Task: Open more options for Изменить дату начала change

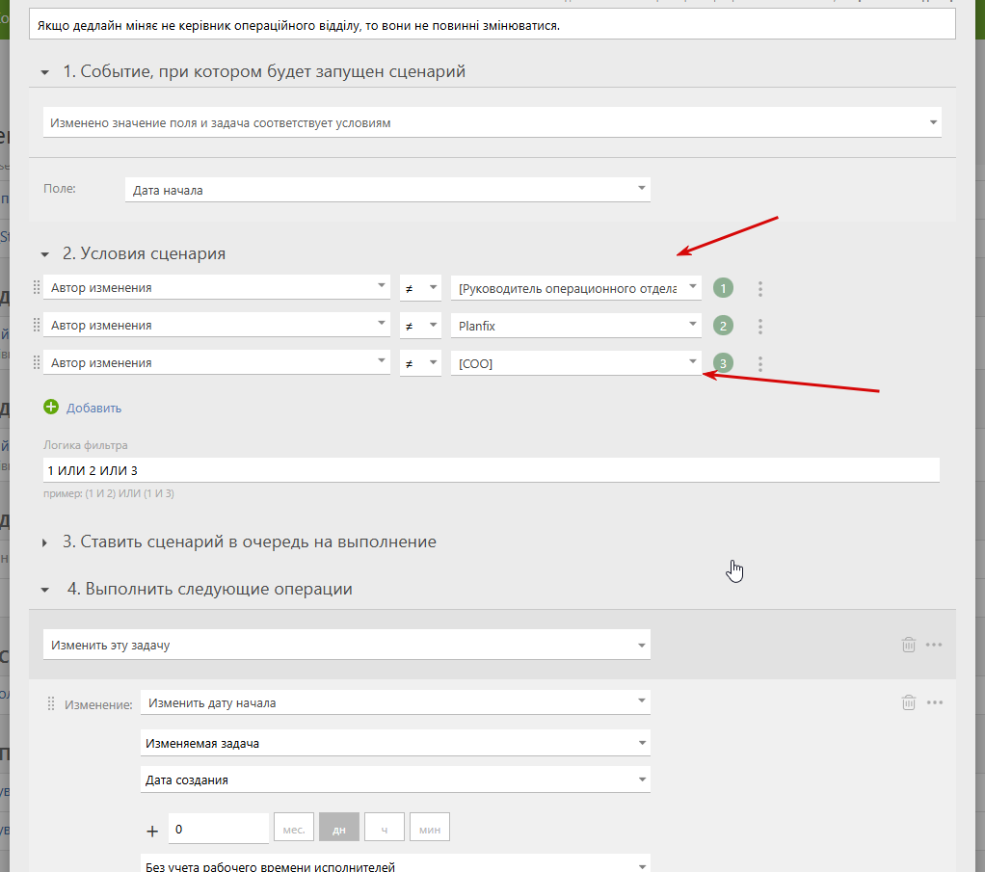Action: point(934,702)
